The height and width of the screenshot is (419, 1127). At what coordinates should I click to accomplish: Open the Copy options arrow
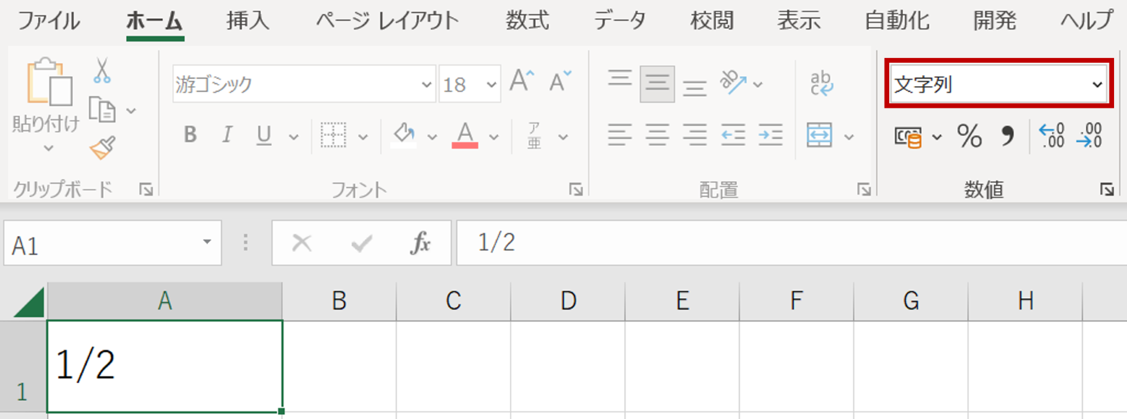(131, 111)
